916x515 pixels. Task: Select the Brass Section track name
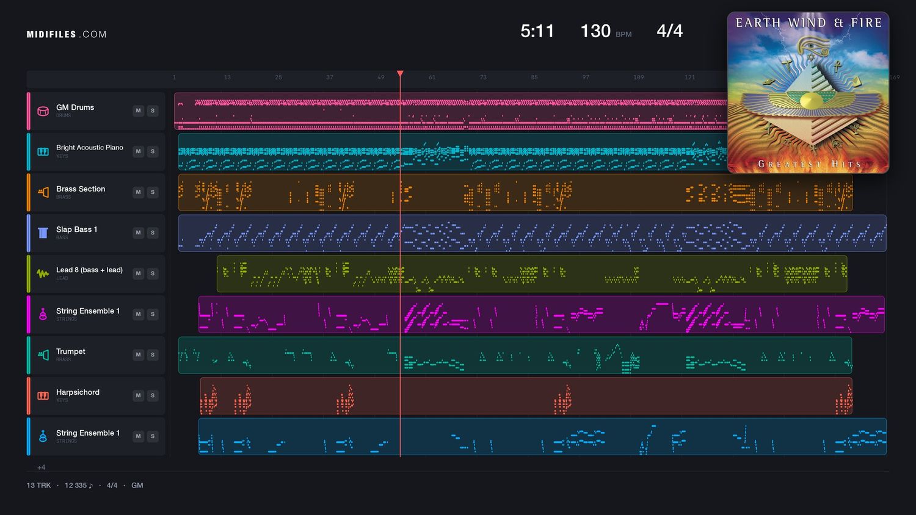(81, 189)
